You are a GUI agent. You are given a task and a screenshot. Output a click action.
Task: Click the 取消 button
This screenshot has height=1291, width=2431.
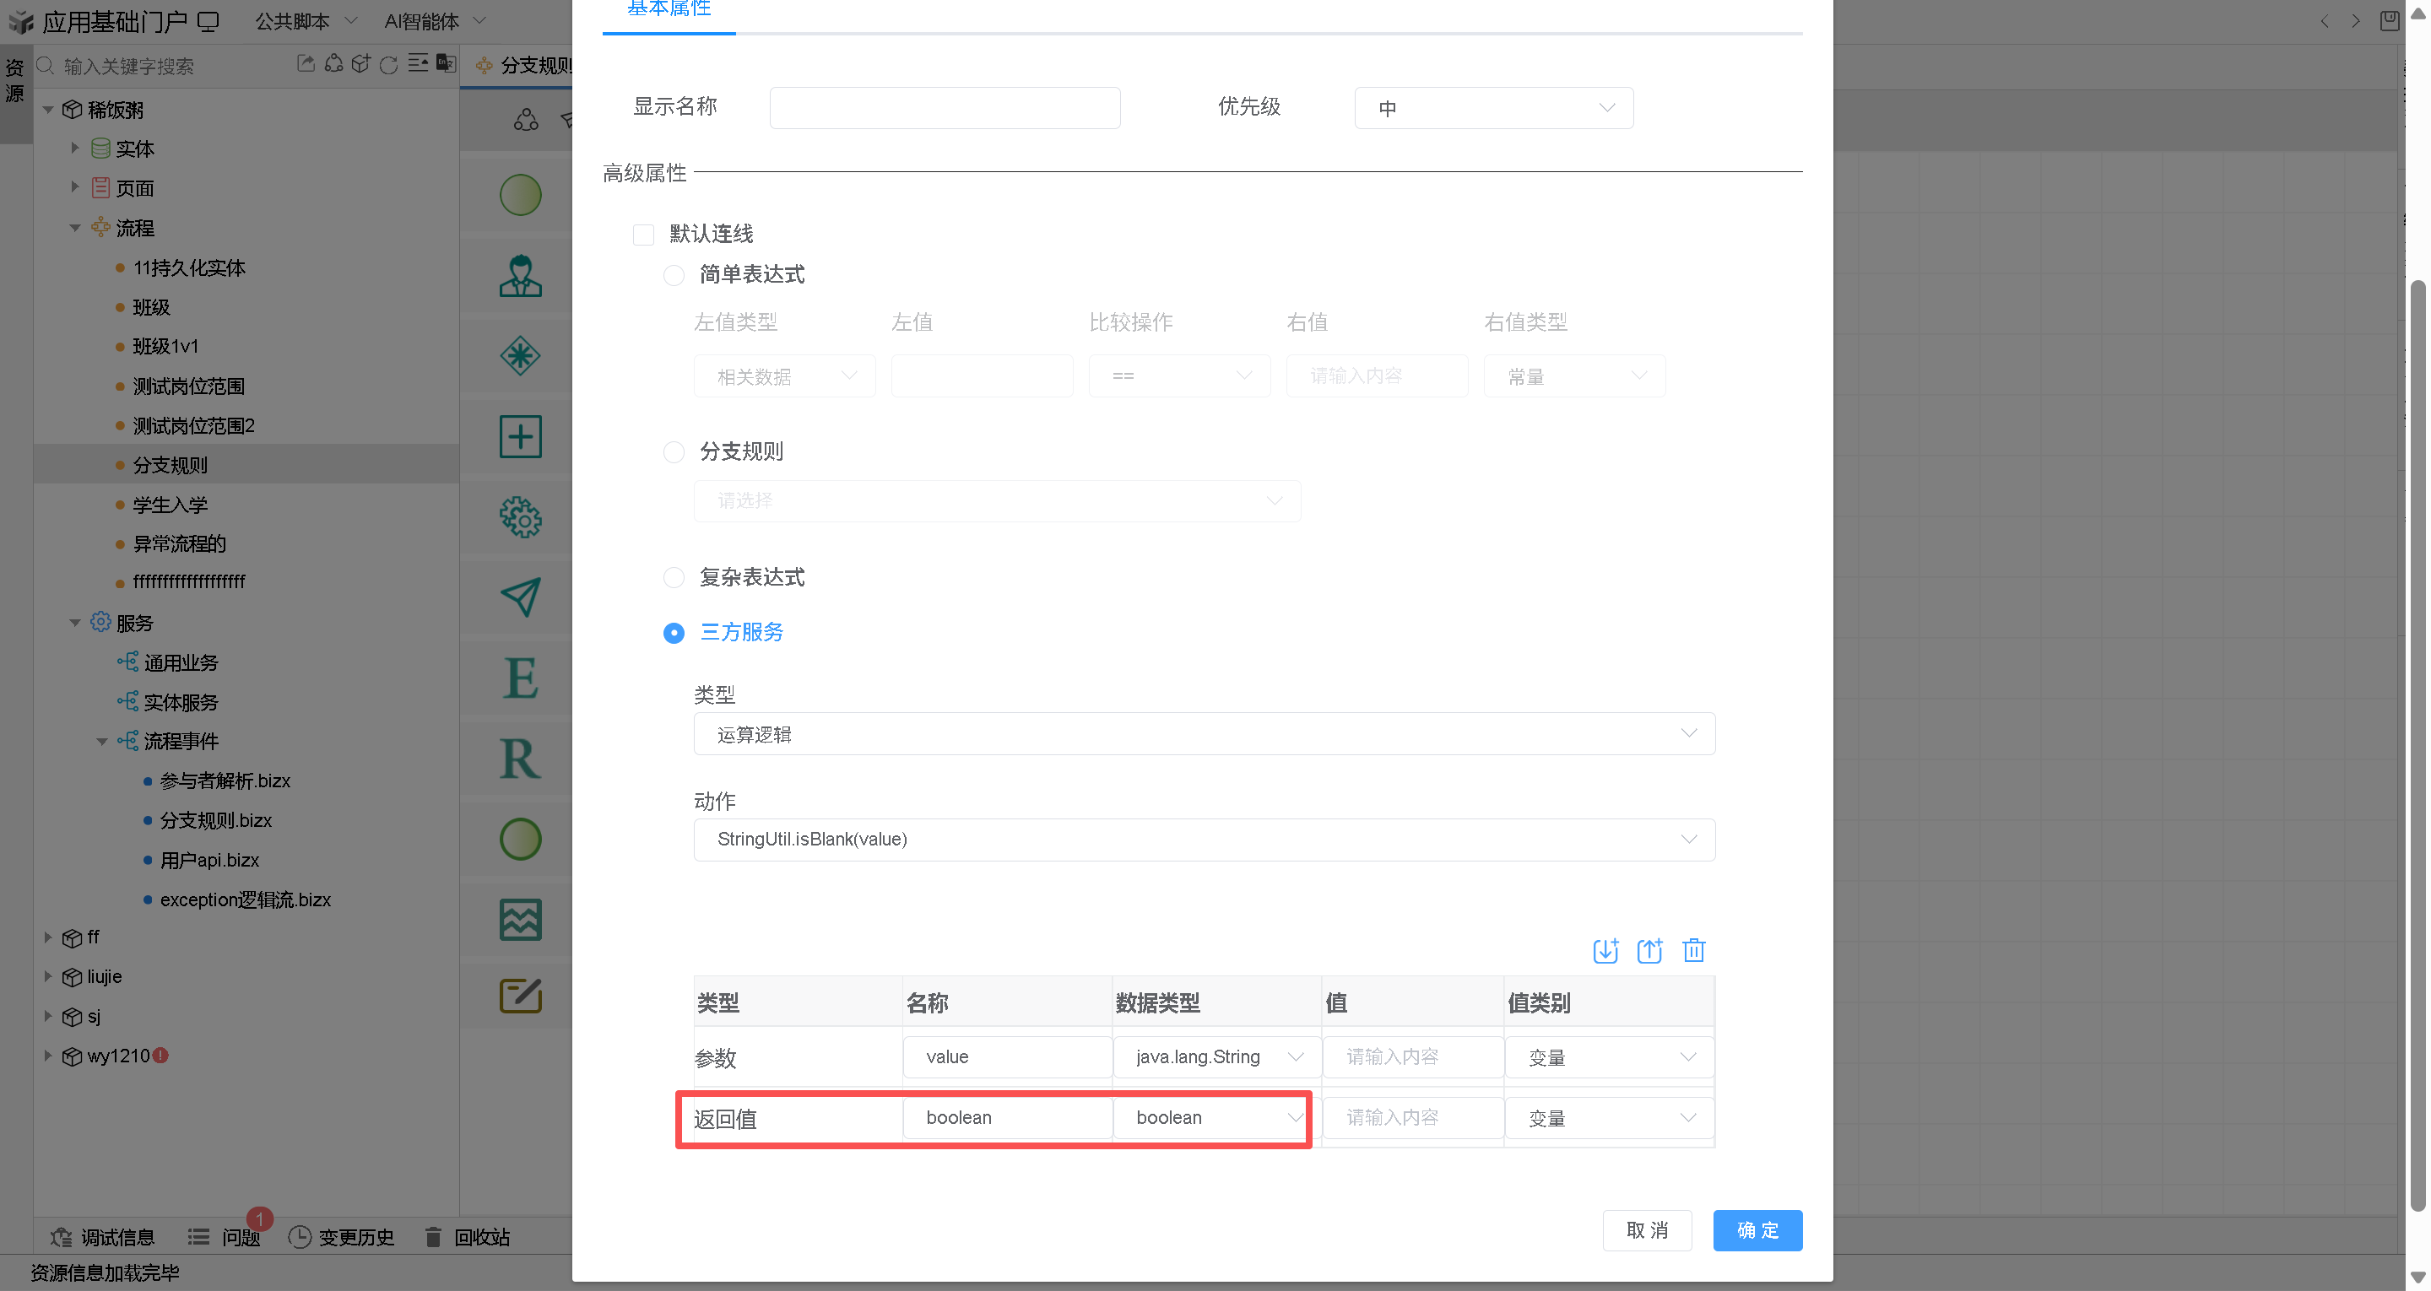(x=1647, y=1229)
